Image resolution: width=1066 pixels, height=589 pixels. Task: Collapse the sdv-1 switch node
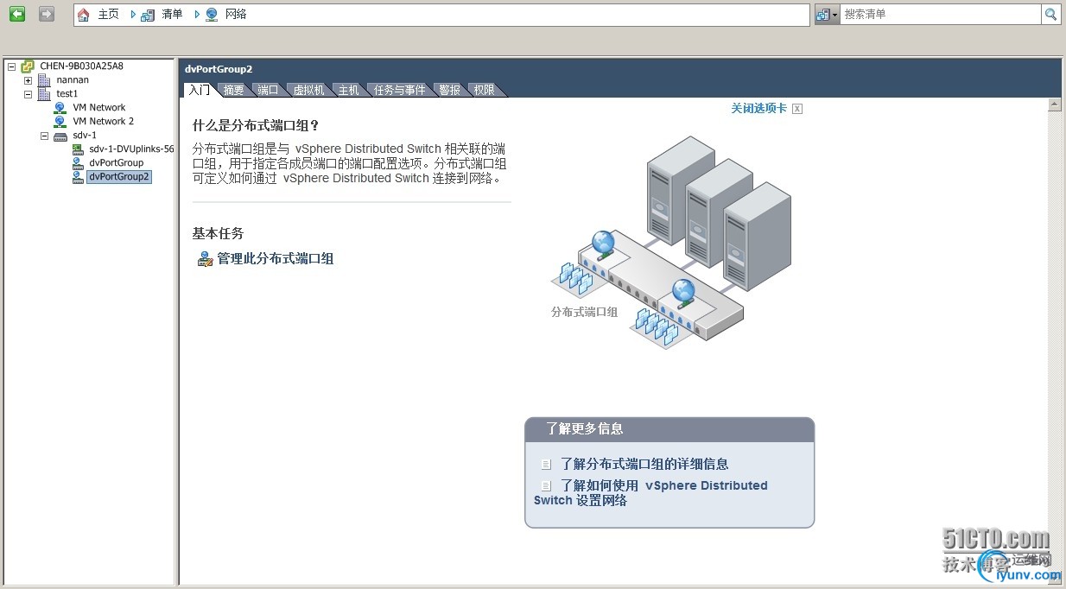click(x=45, y=136)
